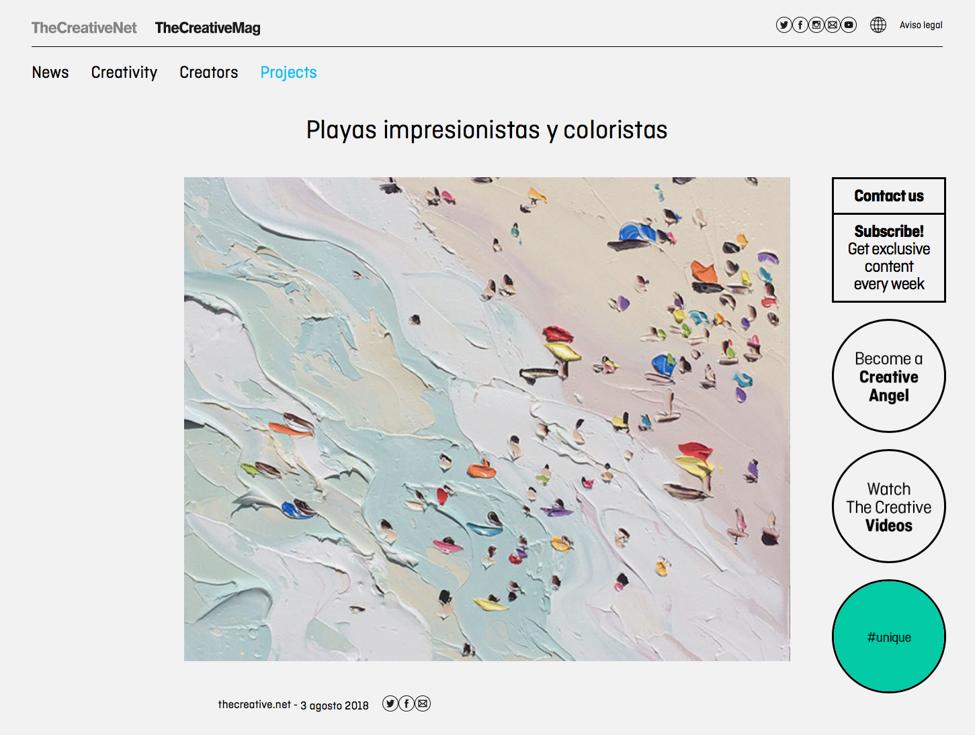Open the Twitter icon in the header
975x735 pixels.
click(x=783, y=25)
